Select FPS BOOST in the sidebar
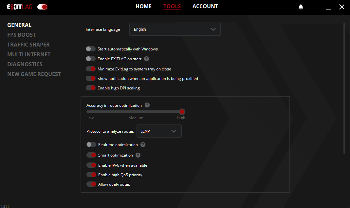 pyautogui.click(x=21, y=34)
